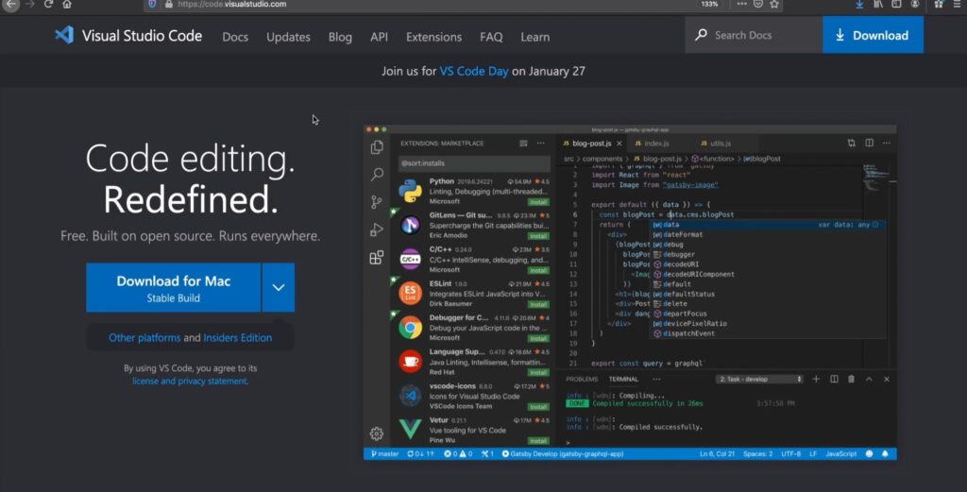Click the Manage gear icon in screenshot
This screenshot has width=967, height=492.
click(377, 433)
